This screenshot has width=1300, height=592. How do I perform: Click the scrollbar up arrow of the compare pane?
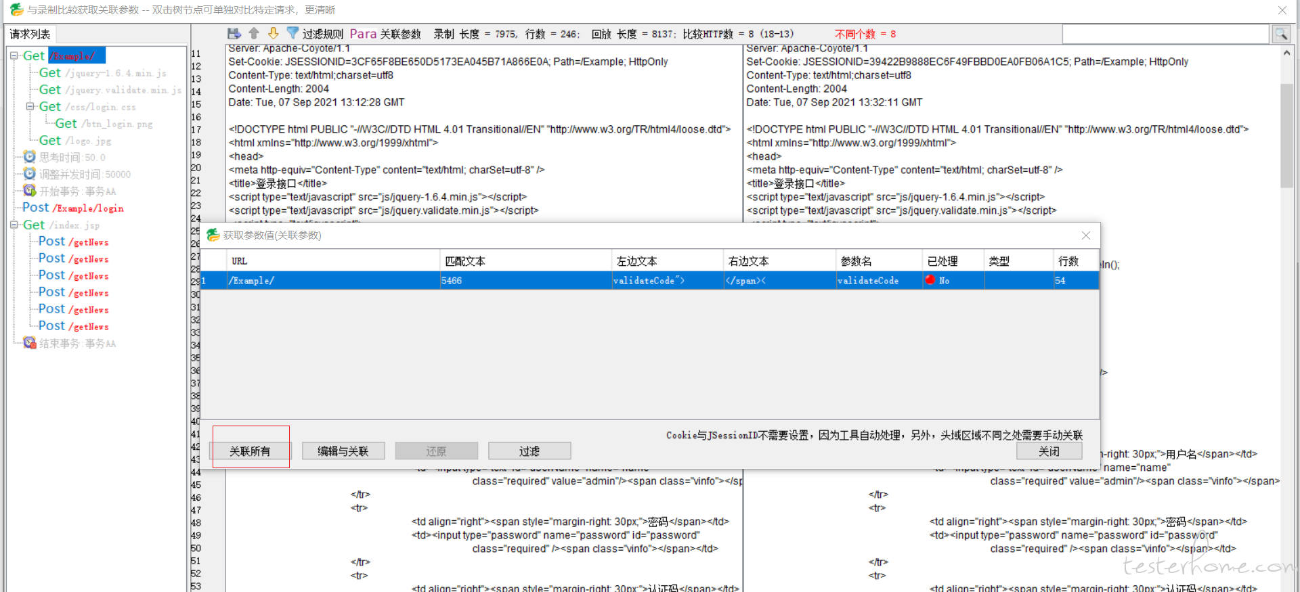click(x=1286, y=53)
